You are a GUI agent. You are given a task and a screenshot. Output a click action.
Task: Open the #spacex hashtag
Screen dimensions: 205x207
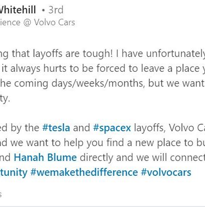pyautogui.click(x=112, y=128)
